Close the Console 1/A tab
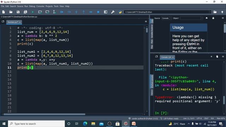This screenshot has height=127, width=226. tap(173, 57)
